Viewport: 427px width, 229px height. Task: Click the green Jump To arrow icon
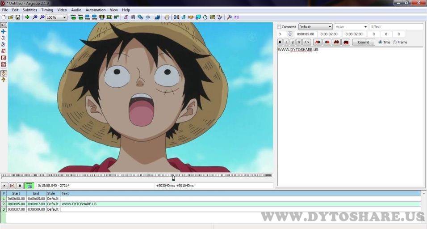click(27, 17)
